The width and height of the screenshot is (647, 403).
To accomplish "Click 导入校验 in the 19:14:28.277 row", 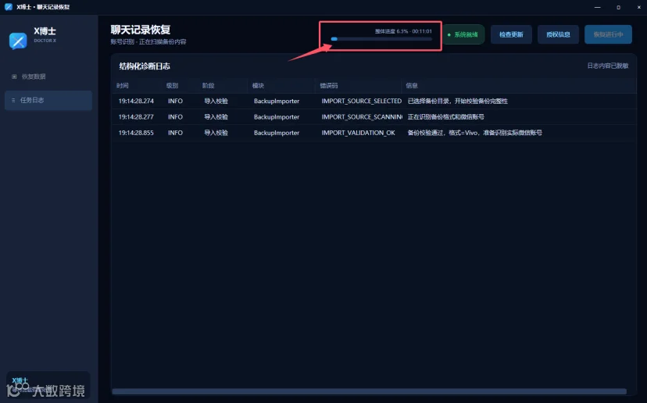I will [x=216, y=117].
